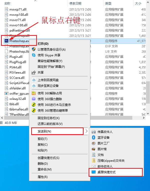Choose 创建快捷方式(S) menu entry
150x191 pixels.
tap(48, 158)
